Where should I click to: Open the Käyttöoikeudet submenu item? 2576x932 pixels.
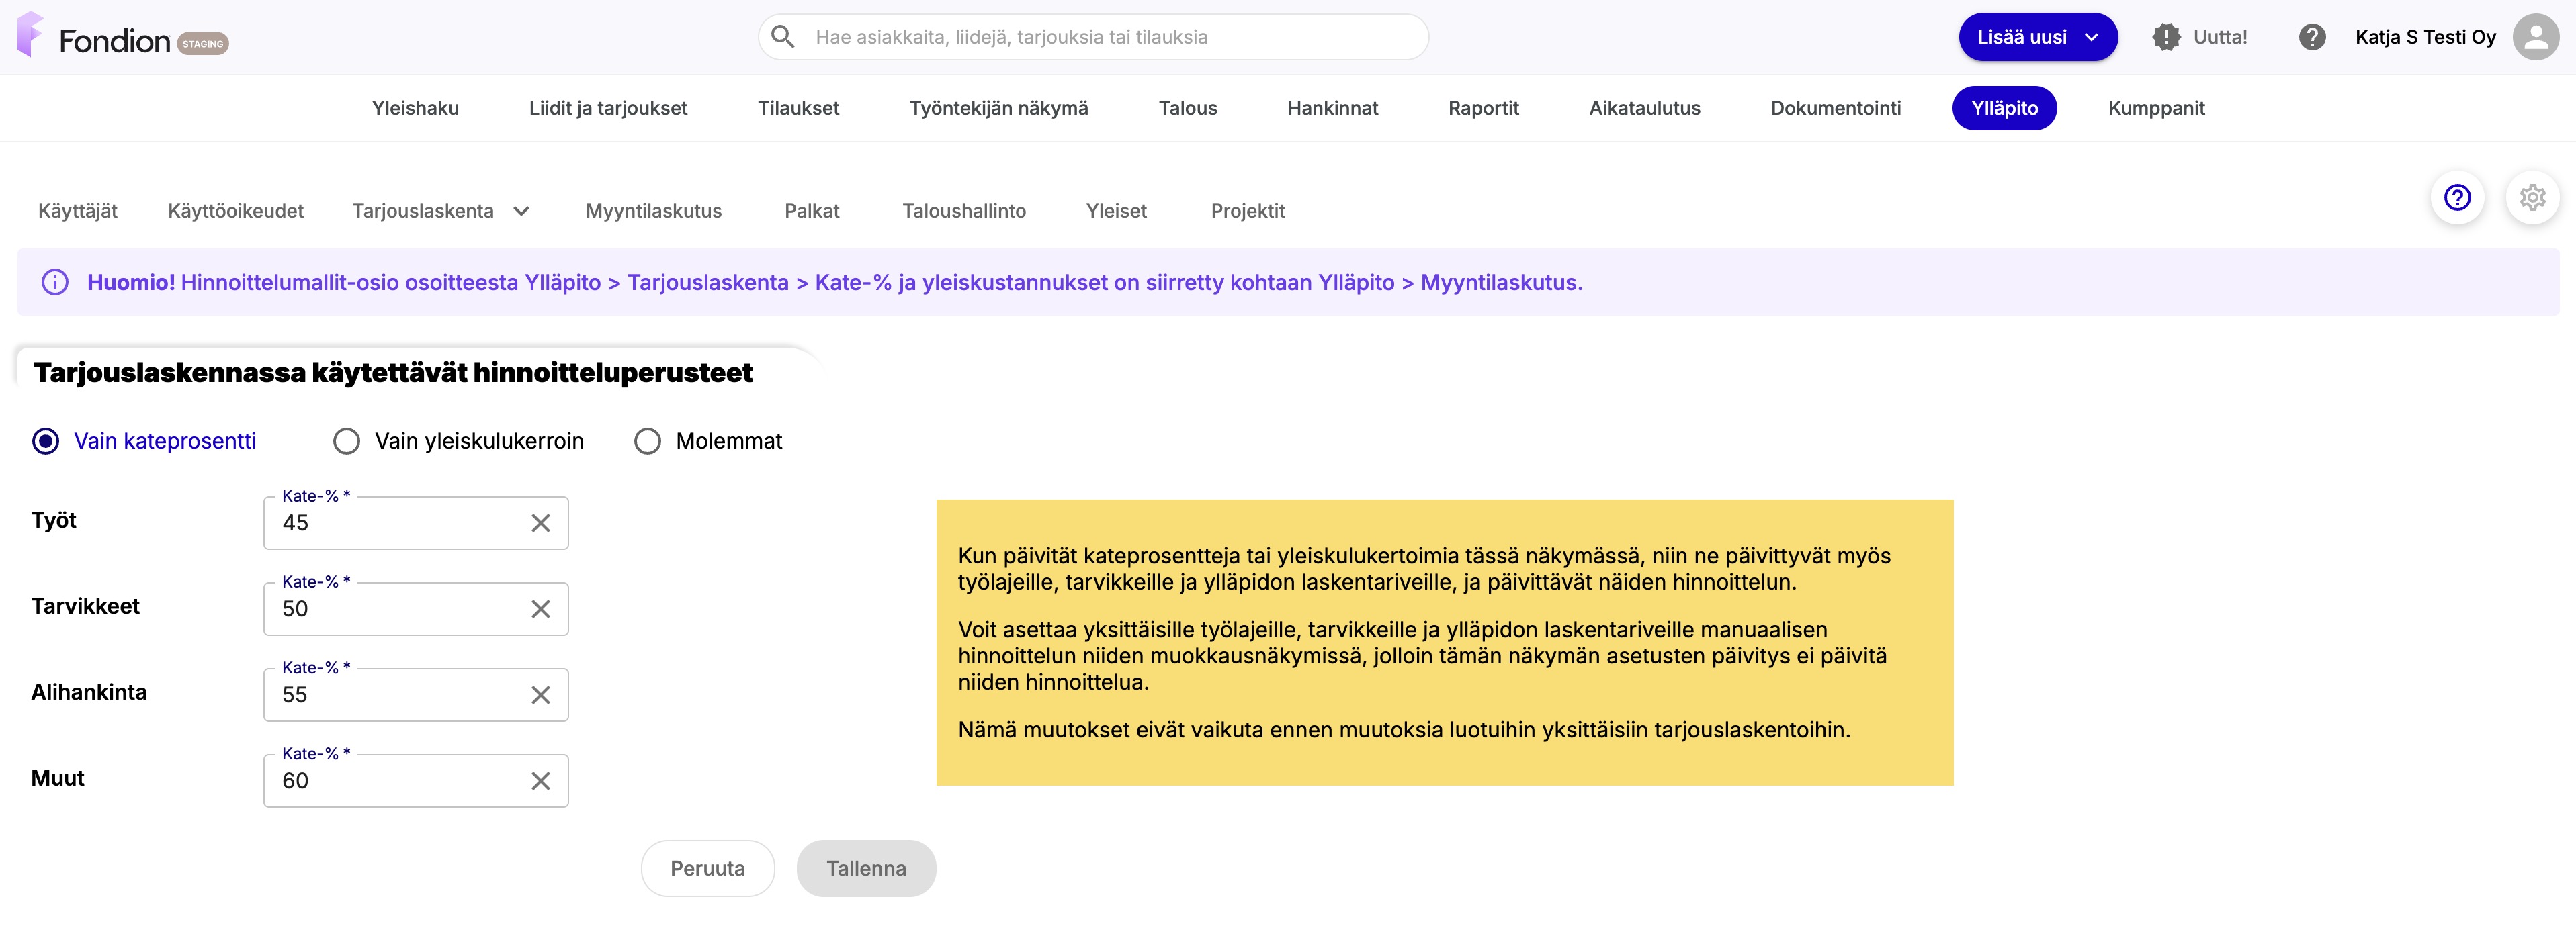click(236, 211)
